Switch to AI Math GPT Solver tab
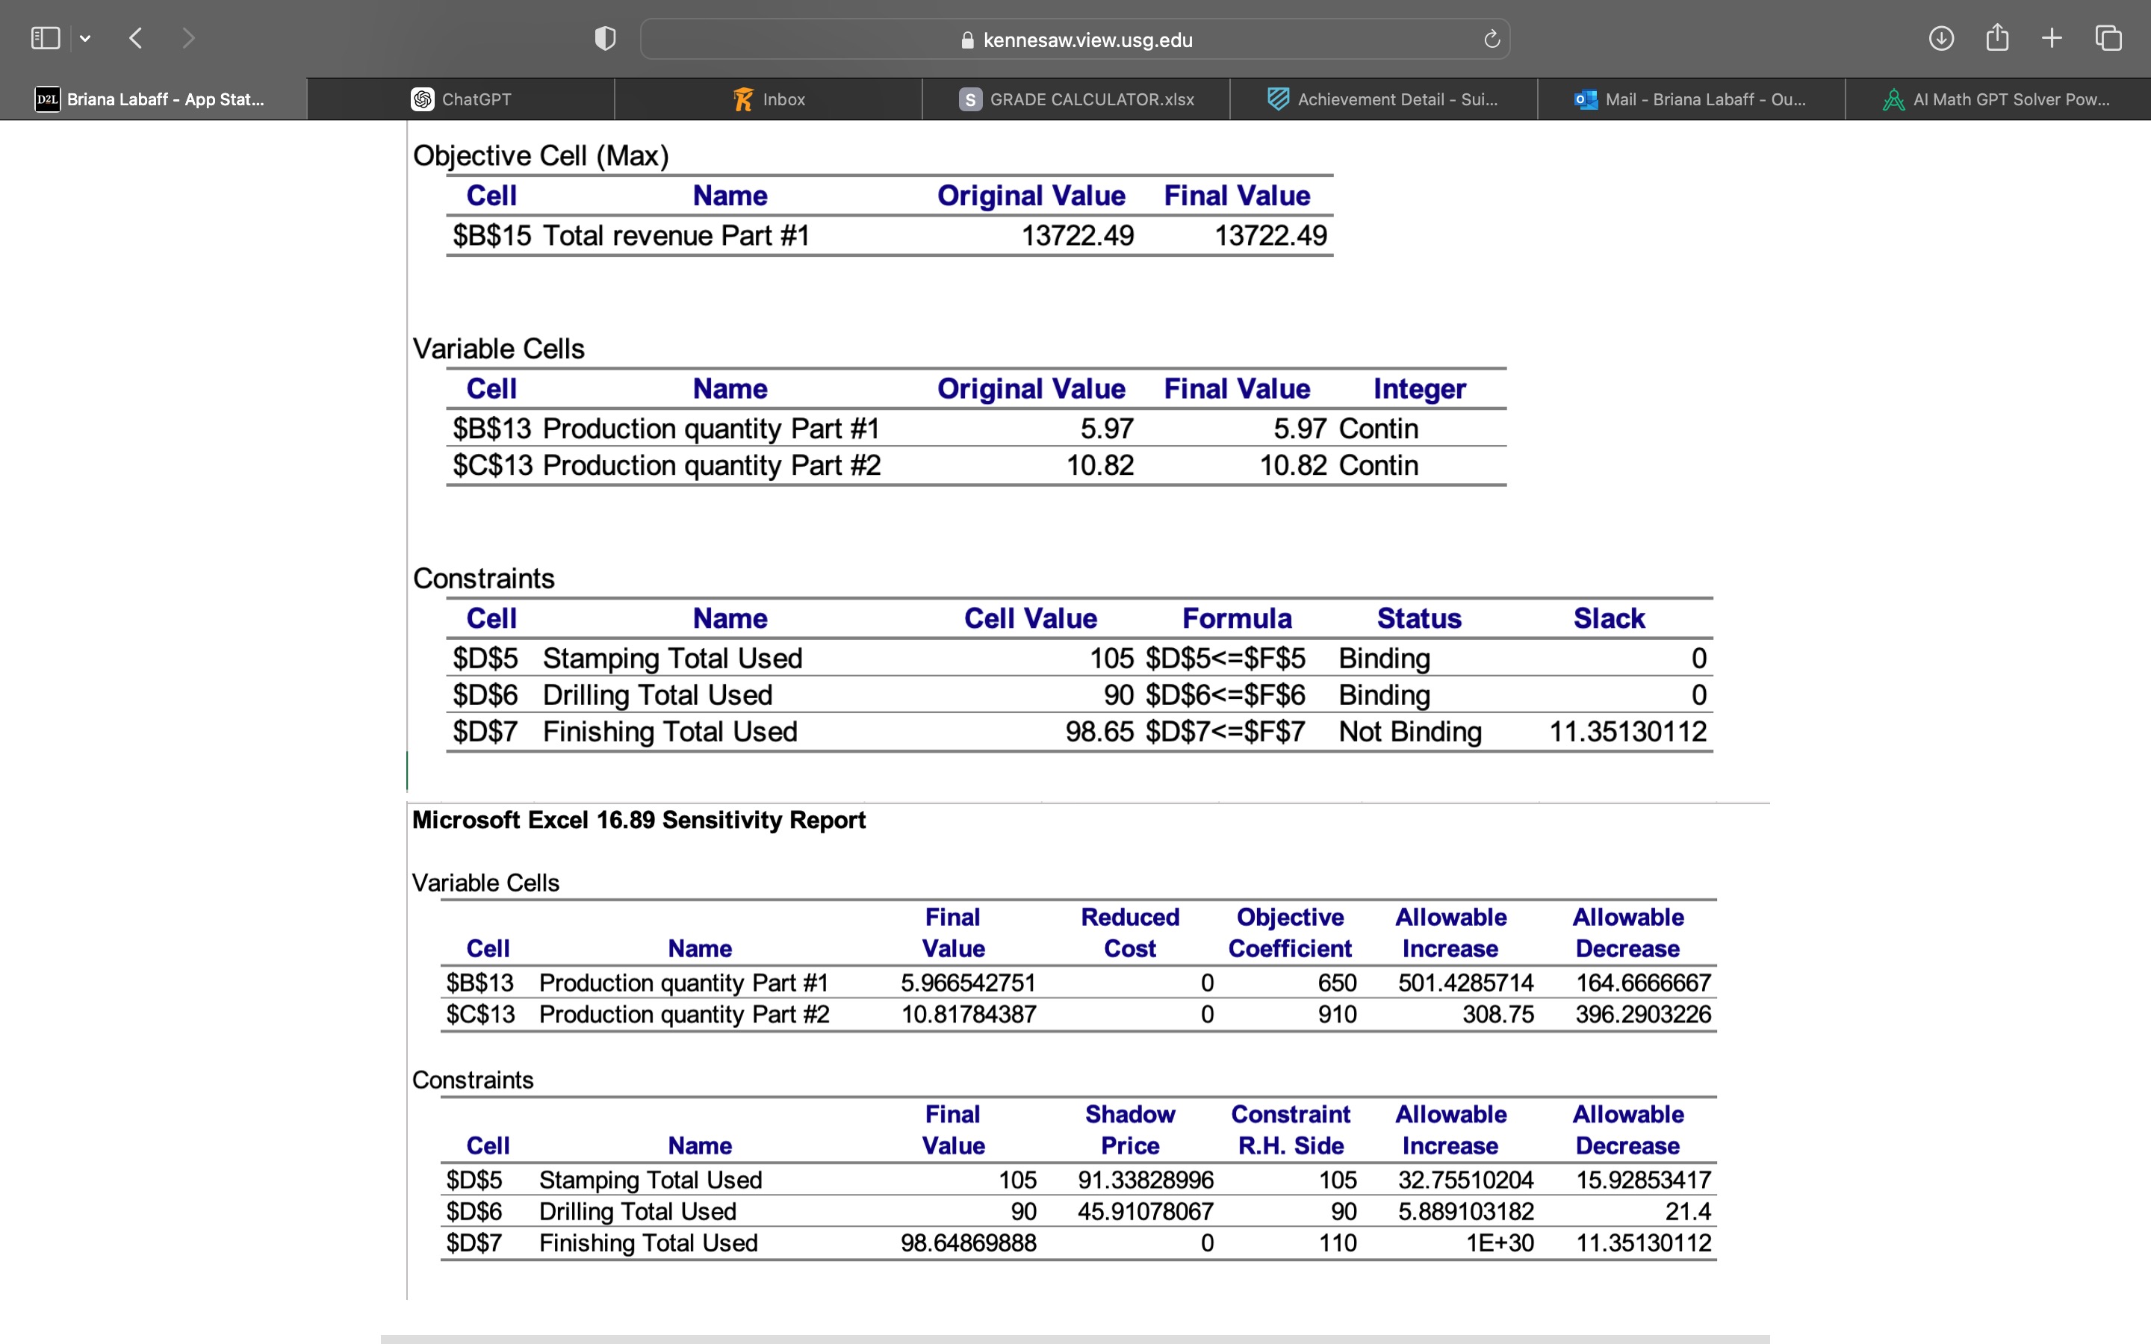The height and width of the screenshot is (1344, 2151). pos(1998,99)
